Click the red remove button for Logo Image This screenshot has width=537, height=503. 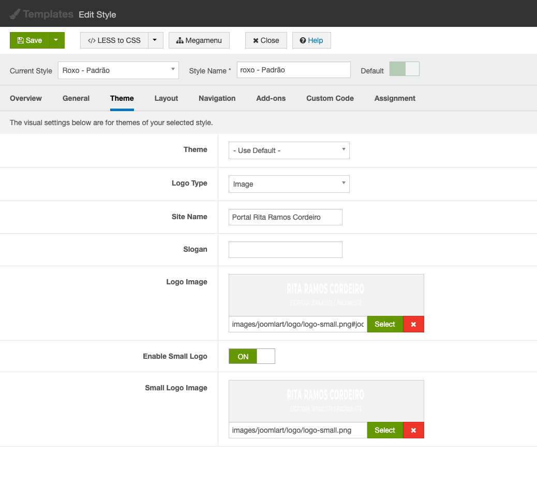[413, 324]
